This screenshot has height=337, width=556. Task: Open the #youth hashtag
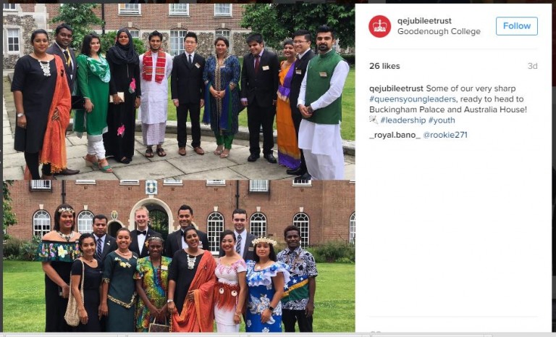[x=442, y=120]
